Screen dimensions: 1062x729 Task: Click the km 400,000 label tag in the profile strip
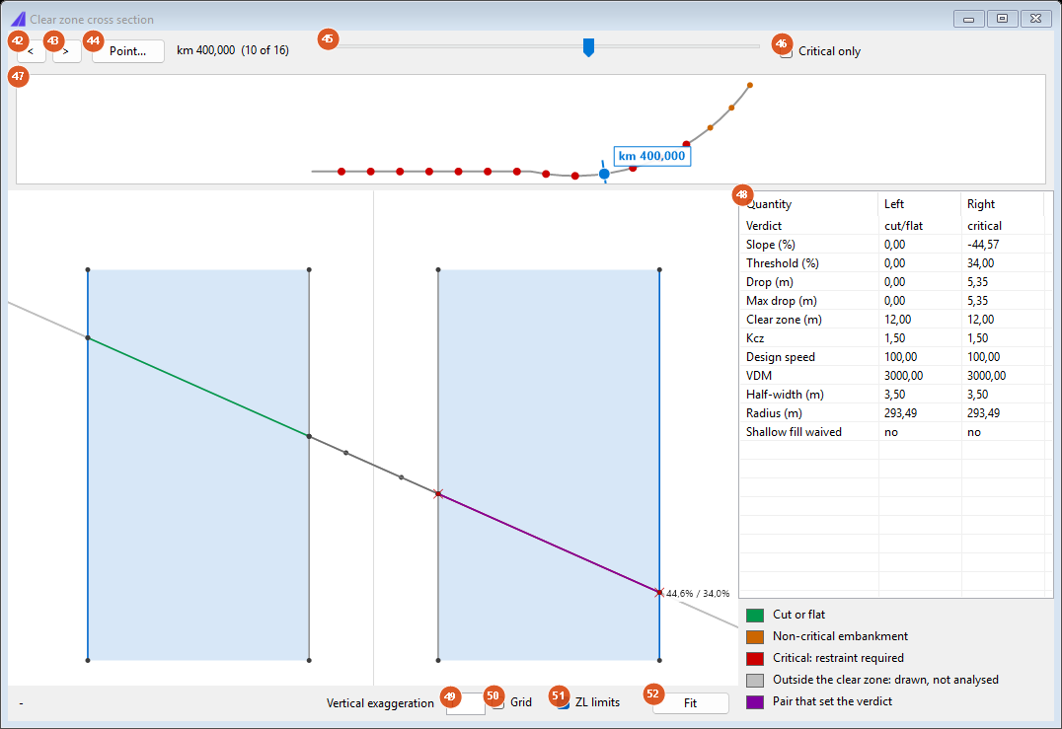[x=652, y=156]
